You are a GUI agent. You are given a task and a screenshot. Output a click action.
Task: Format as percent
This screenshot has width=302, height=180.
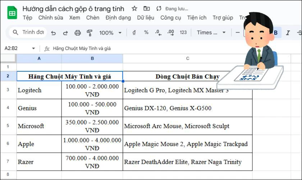(x=146, y=32)
